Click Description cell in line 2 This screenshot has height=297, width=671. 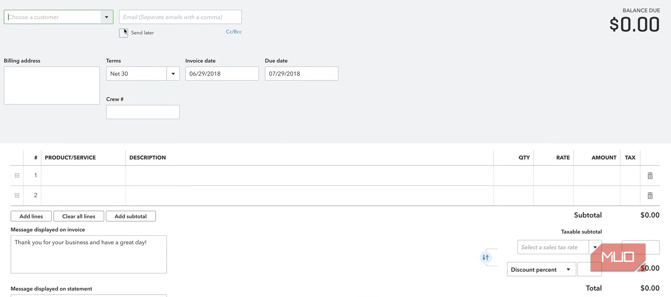tap(309, 195)
